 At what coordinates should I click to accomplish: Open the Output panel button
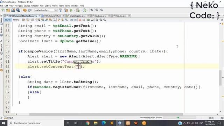pos(8,118)
